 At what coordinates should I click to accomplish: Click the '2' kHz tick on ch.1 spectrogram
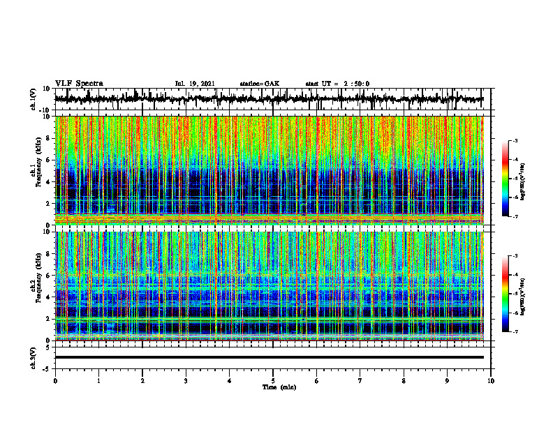coord(49,204)
